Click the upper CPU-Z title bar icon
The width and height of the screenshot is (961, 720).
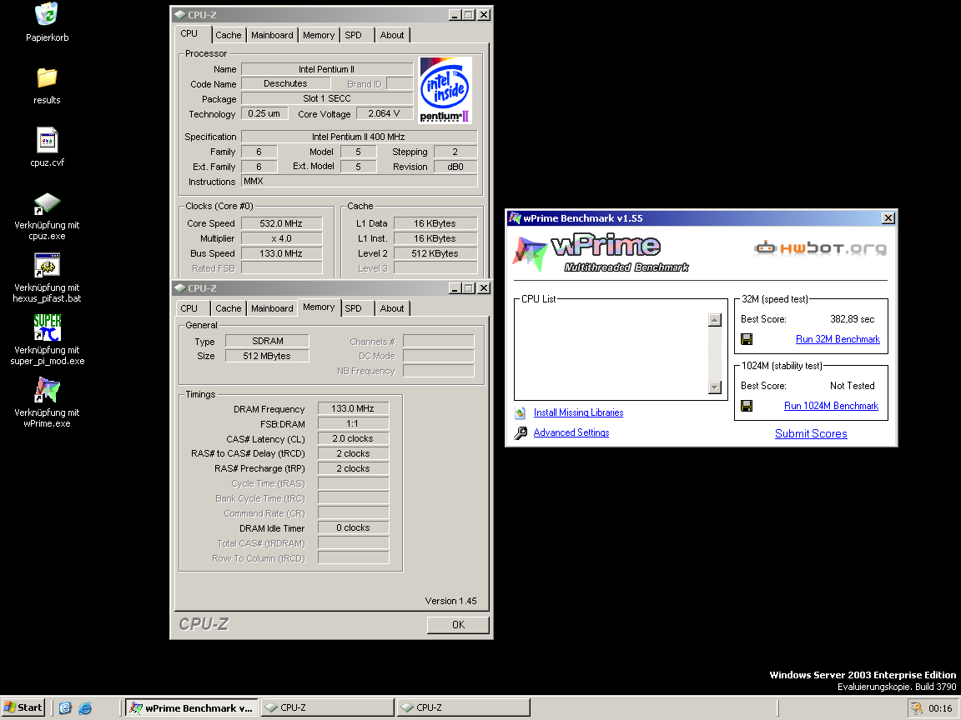179,15
